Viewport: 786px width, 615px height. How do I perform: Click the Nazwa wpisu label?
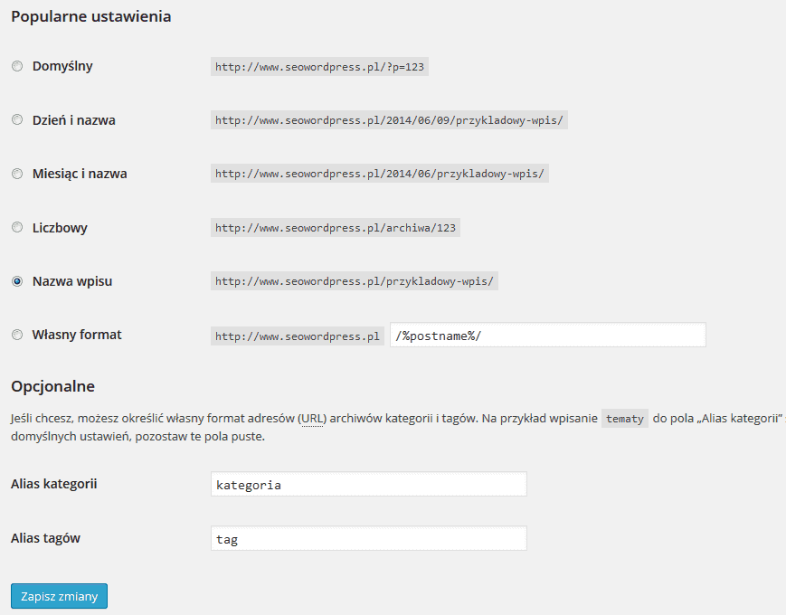[72, 281]
